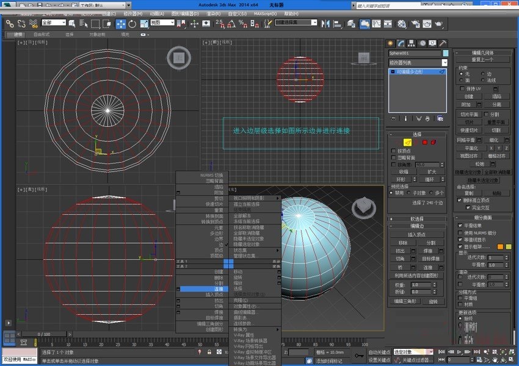Open the 视图 reference coordinate dropdown
Image resolution: width=519 pixels, height=366 pixels.
point(162,23)
